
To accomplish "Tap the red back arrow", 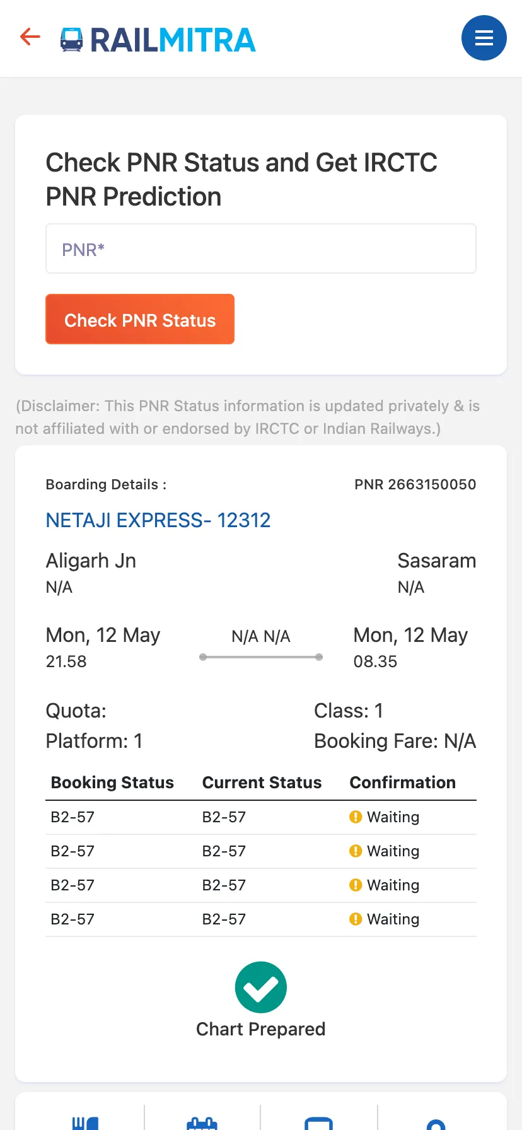I will (x=30, y=37).
